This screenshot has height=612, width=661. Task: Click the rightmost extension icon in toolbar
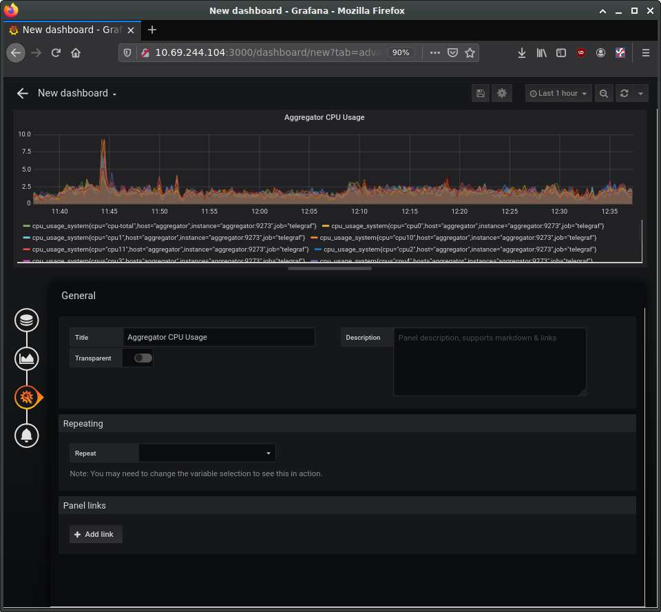[x=620, y=53]
